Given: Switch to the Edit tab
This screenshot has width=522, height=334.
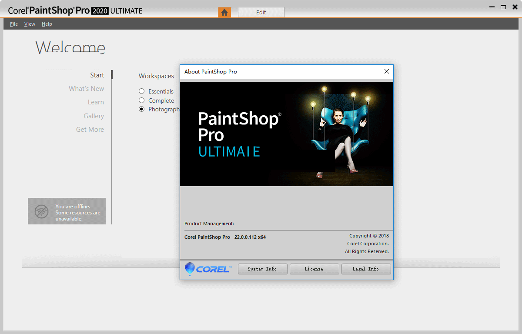Looking at the screenshot, I should [x=261, y=12].
